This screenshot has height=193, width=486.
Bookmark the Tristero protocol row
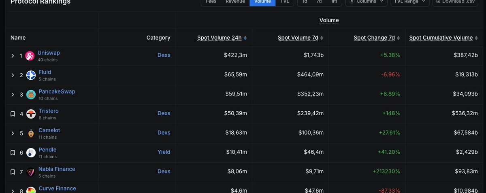(13, 114)
